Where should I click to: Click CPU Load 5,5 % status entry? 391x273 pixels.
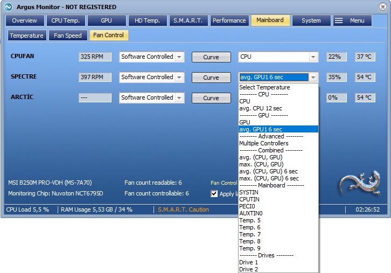point(27,209)
